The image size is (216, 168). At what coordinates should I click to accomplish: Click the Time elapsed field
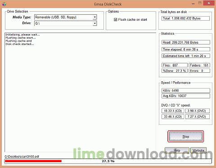tap(186, 49)
